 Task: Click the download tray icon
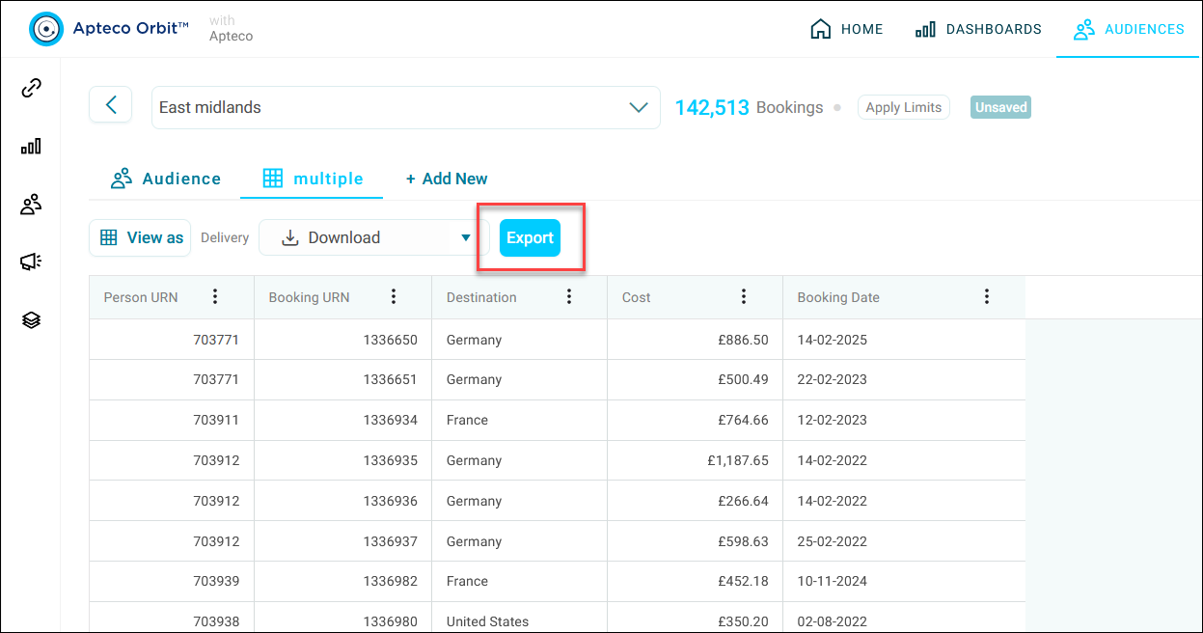pyautogui.click(x=289, y=237)
